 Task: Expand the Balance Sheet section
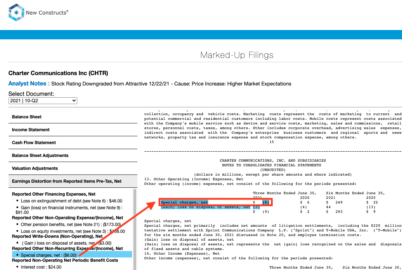[x=73, y=117]
